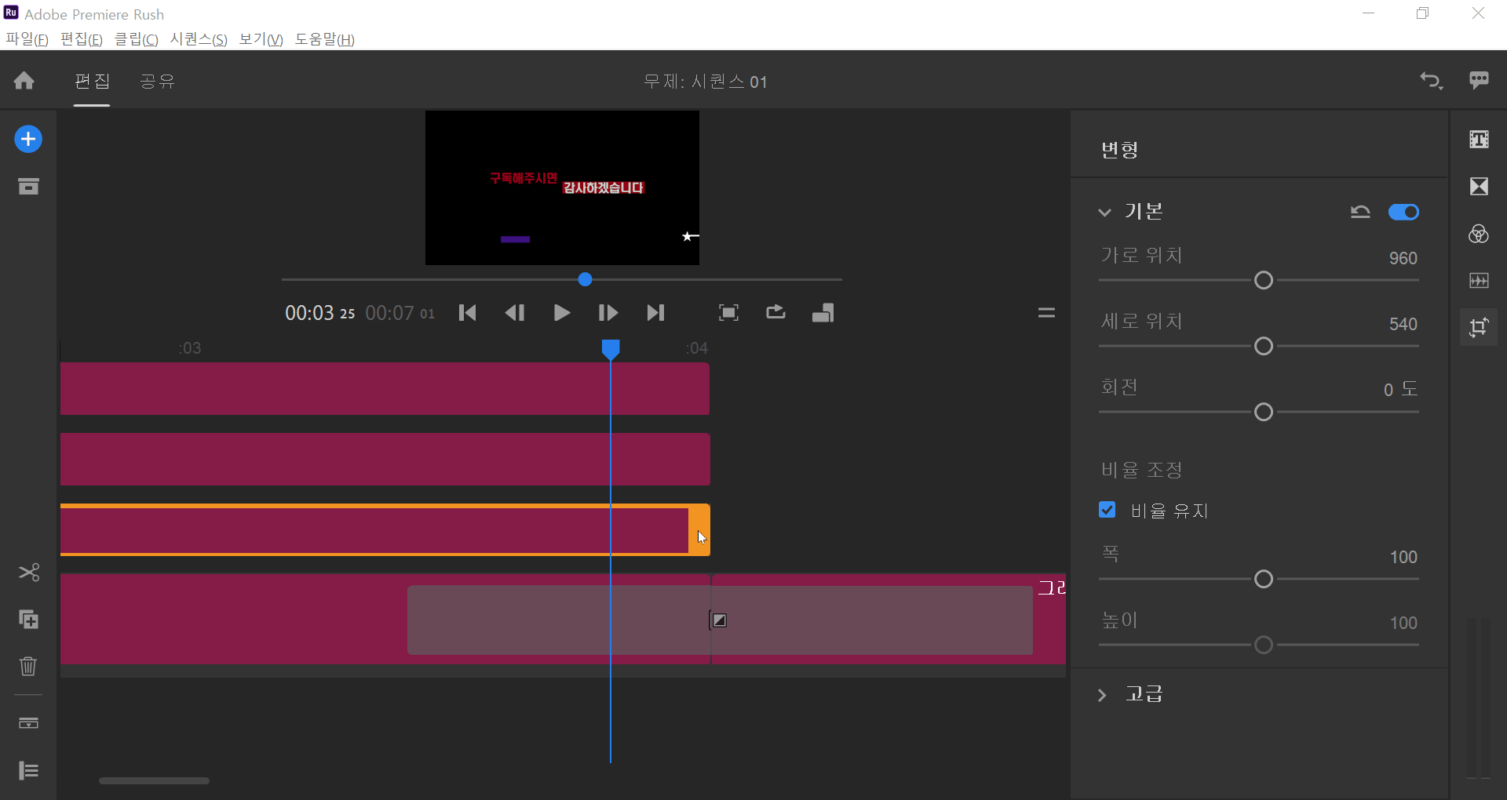Open the monitor options menu icon

pyautogui.click(x=1046, y=312)
